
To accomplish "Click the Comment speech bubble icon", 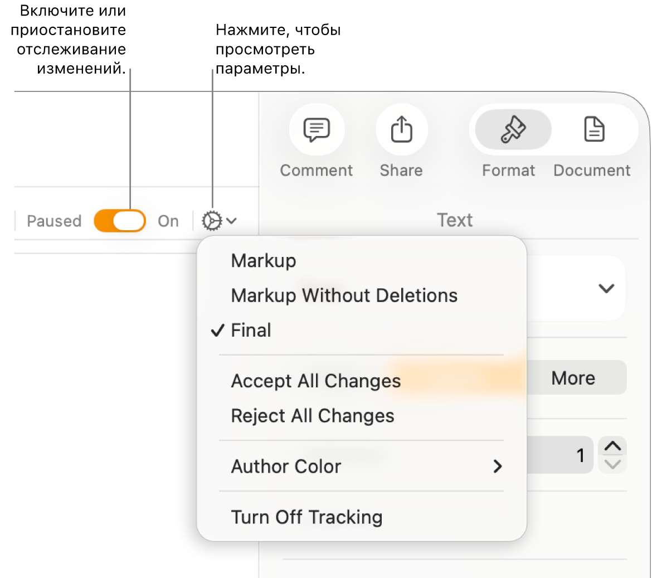I will pyautogui.click(x=317, y=130).
